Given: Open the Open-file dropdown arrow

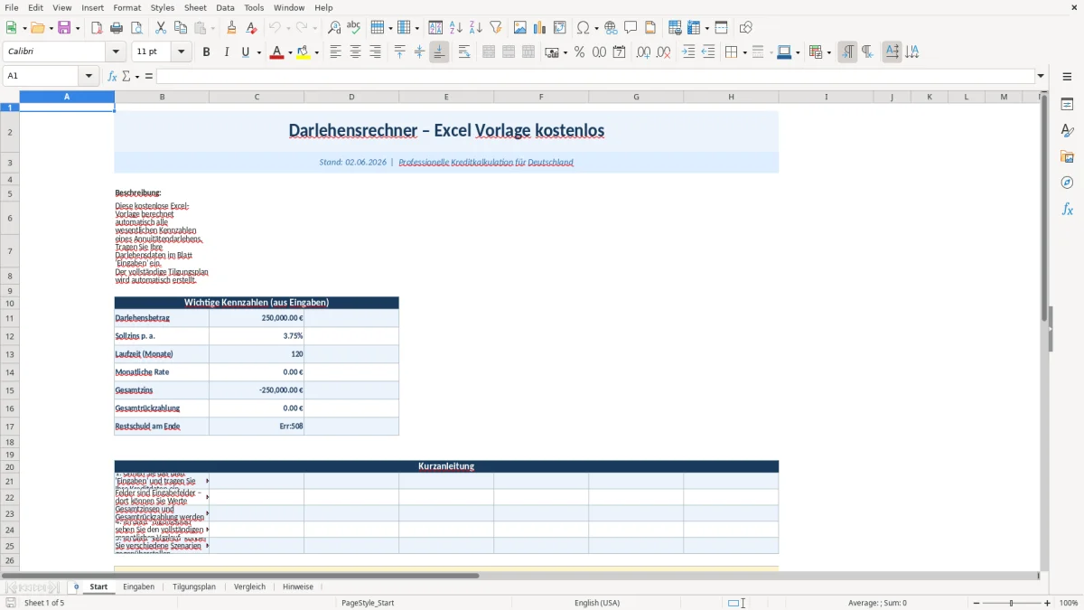Looking at the screenshot, I should click(51, 28).
